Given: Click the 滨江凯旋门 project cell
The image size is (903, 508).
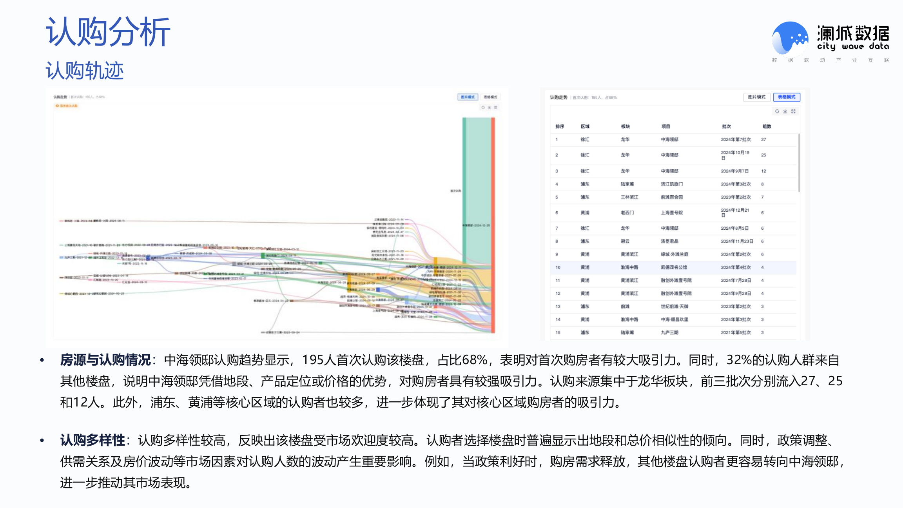Looking at the screenshot, I should click(x=672, y=184).
